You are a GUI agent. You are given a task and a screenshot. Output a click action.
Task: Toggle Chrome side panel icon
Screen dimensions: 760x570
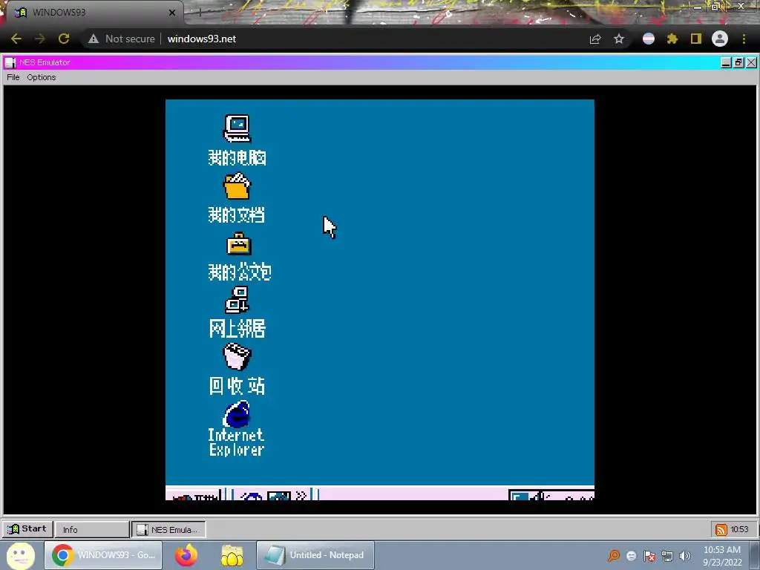pos(696,39)
